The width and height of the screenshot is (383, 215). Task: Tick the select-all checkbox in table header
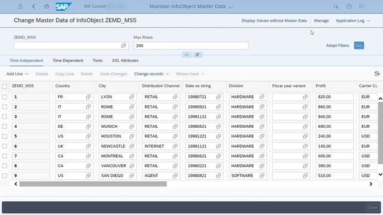coord(5,86)
